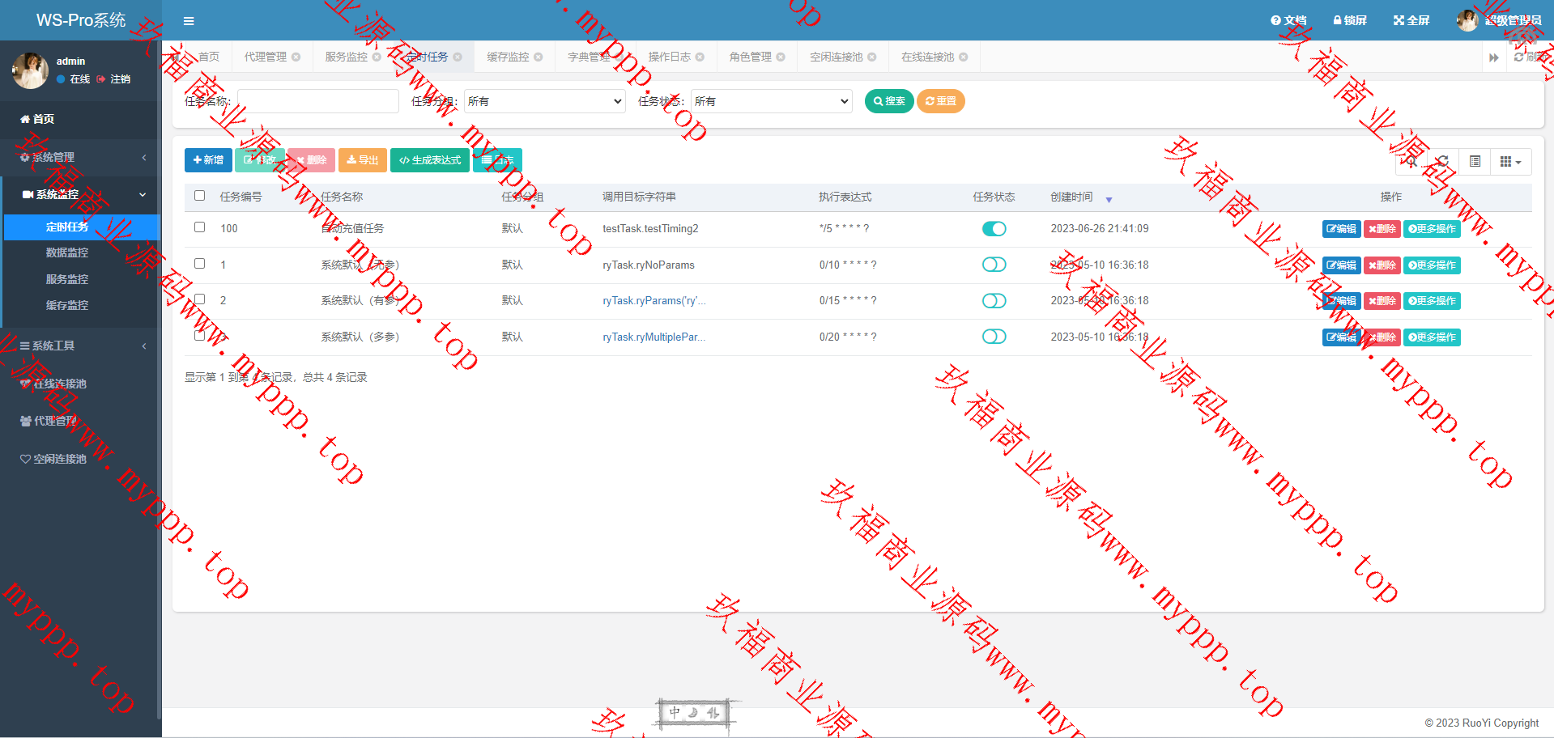Screen dimensions: 1554x738
Task: Tick the checkbox for task number 100
Action: point(200,227)
